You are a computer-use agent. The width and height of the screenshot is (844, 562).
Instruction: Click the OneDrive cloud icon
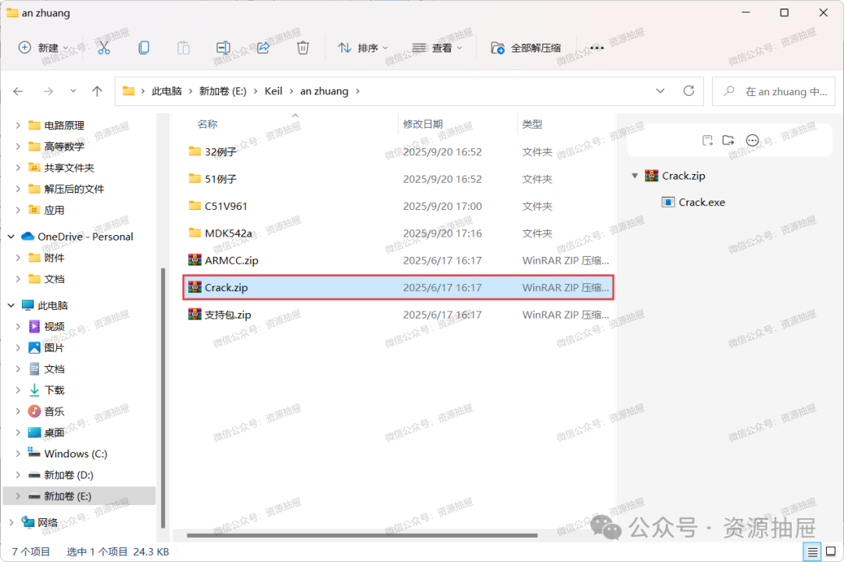point(27,236)
